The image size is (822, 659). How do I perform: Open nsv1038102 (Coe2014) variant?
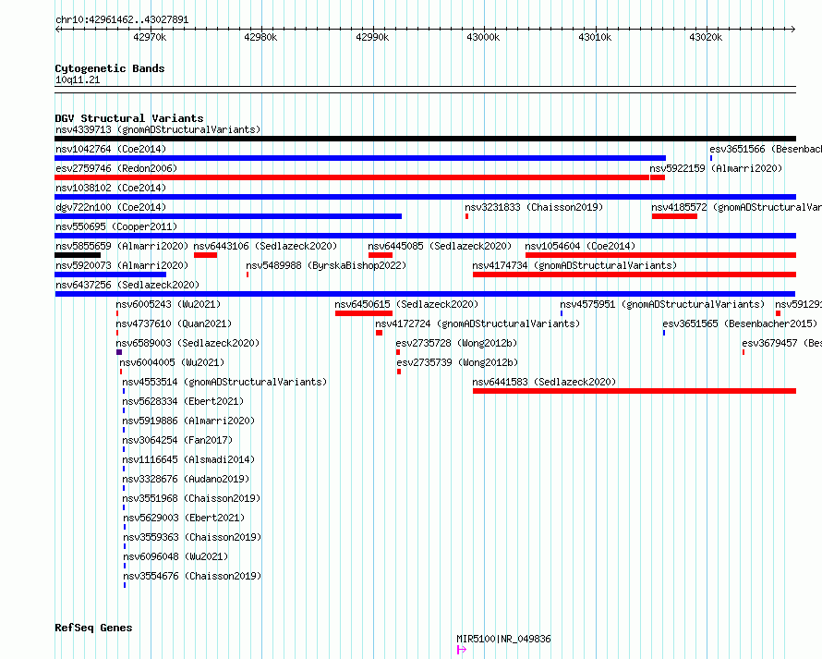111,188
